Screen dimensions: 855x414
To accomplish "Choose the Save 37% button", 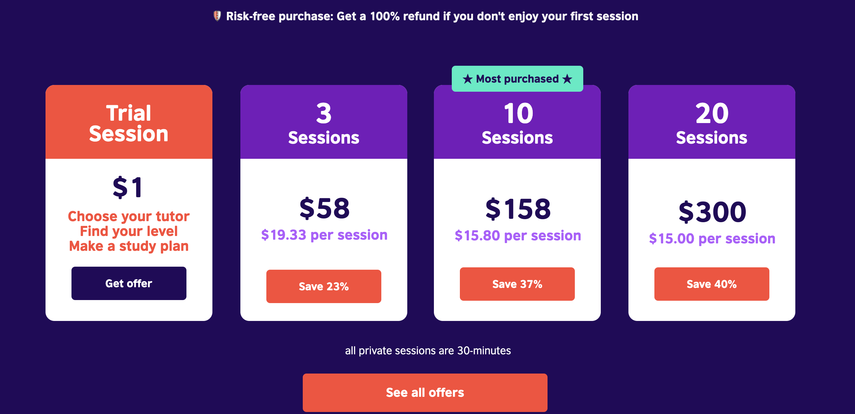I will (x=517, y=284).
